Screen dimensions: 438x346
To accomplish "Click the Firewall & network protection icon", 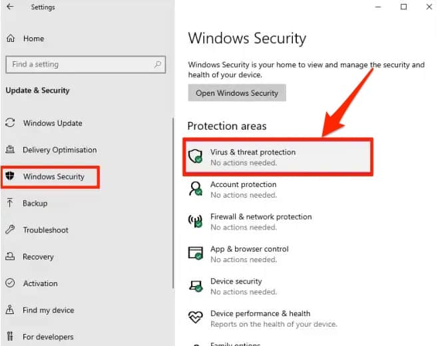I will click(196, 222).
